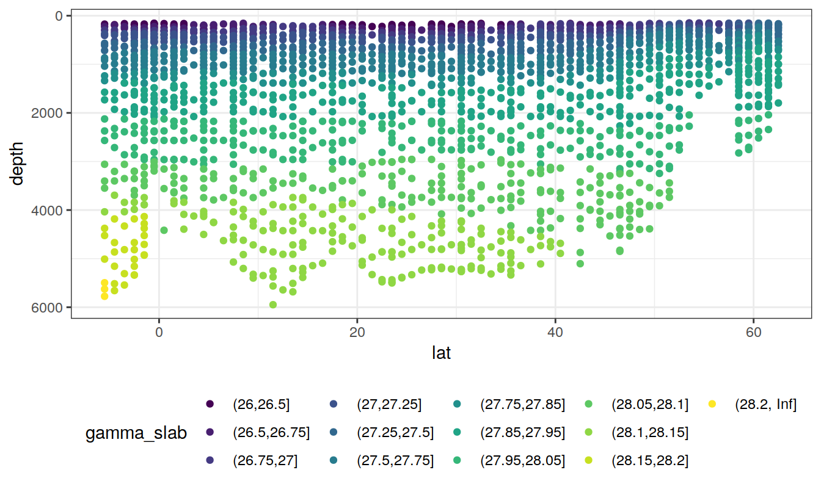This screenshot has height=492, width=821.
Task: Select the yellow (28.2, Inf] legend dot
Action: 712,404
